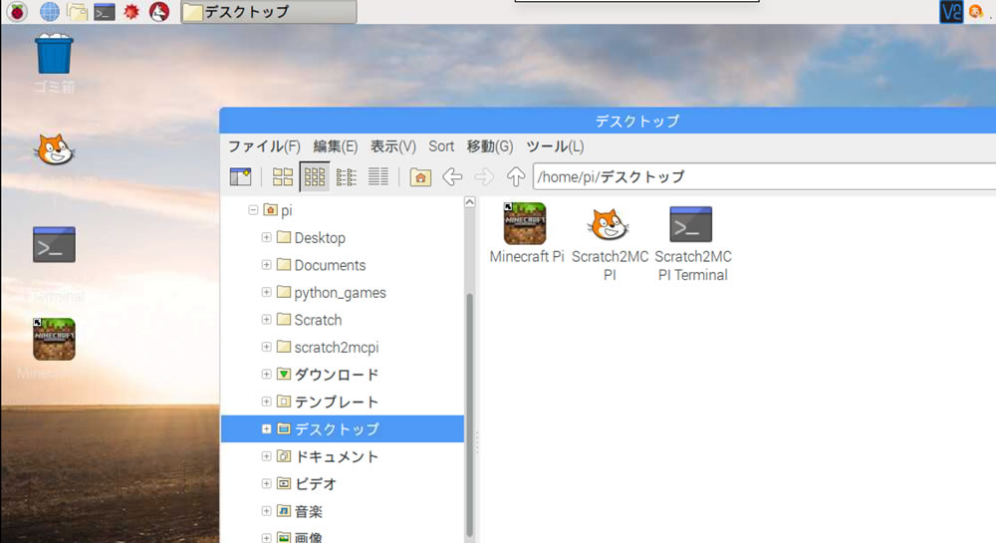Select the Minecraft desktop shortcut icon
Image resolution: width=996 pixels, height=543 pixels.
54,339
